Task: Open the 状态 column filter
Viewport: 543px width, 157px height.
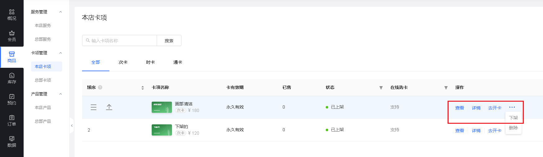Action: point(381,88)
